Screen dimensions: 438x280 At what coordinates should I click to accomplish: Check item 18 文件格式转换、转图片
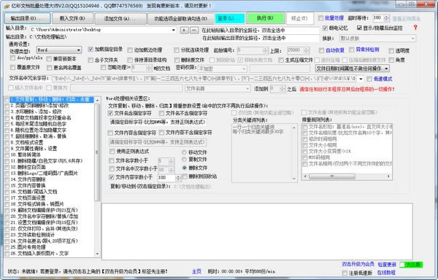click(7, 204)
